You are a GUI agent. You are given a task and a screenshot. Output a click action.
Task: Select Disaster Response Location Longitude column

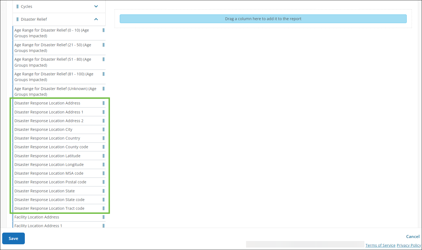coord(59,165)
